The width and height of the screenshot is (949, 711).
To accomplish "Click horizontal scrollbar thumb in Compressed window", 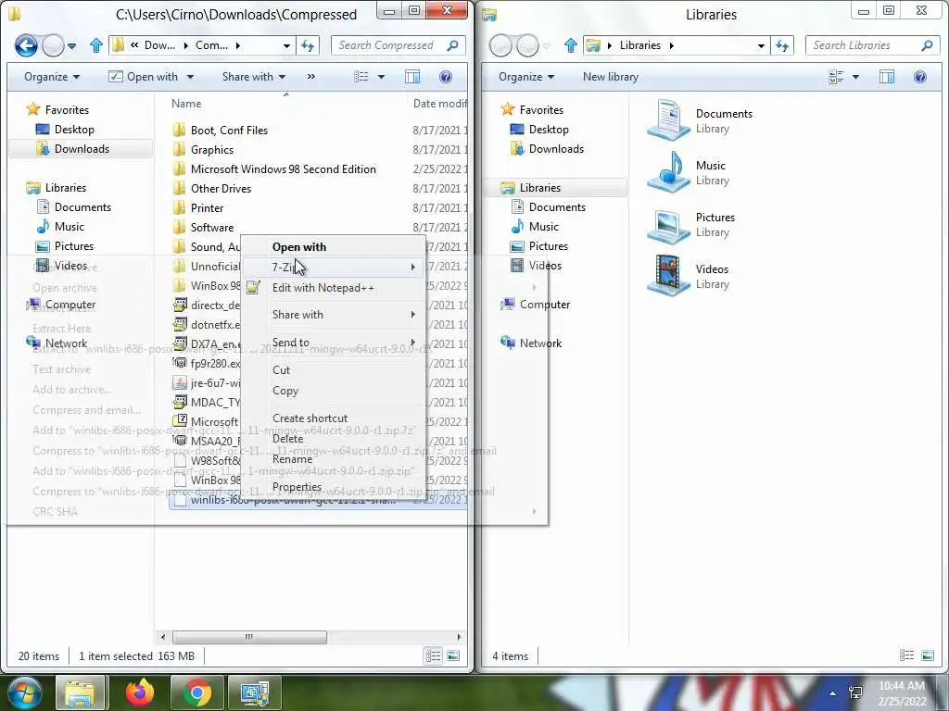I will [249, 637].
